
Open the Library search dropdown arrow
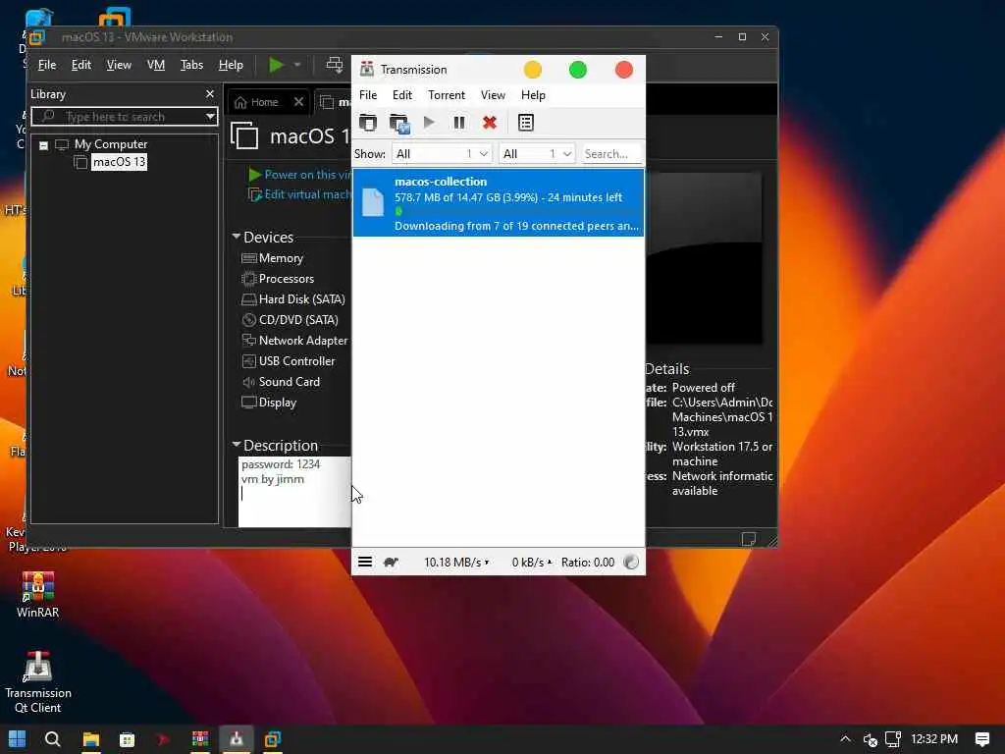coord(210,117)
